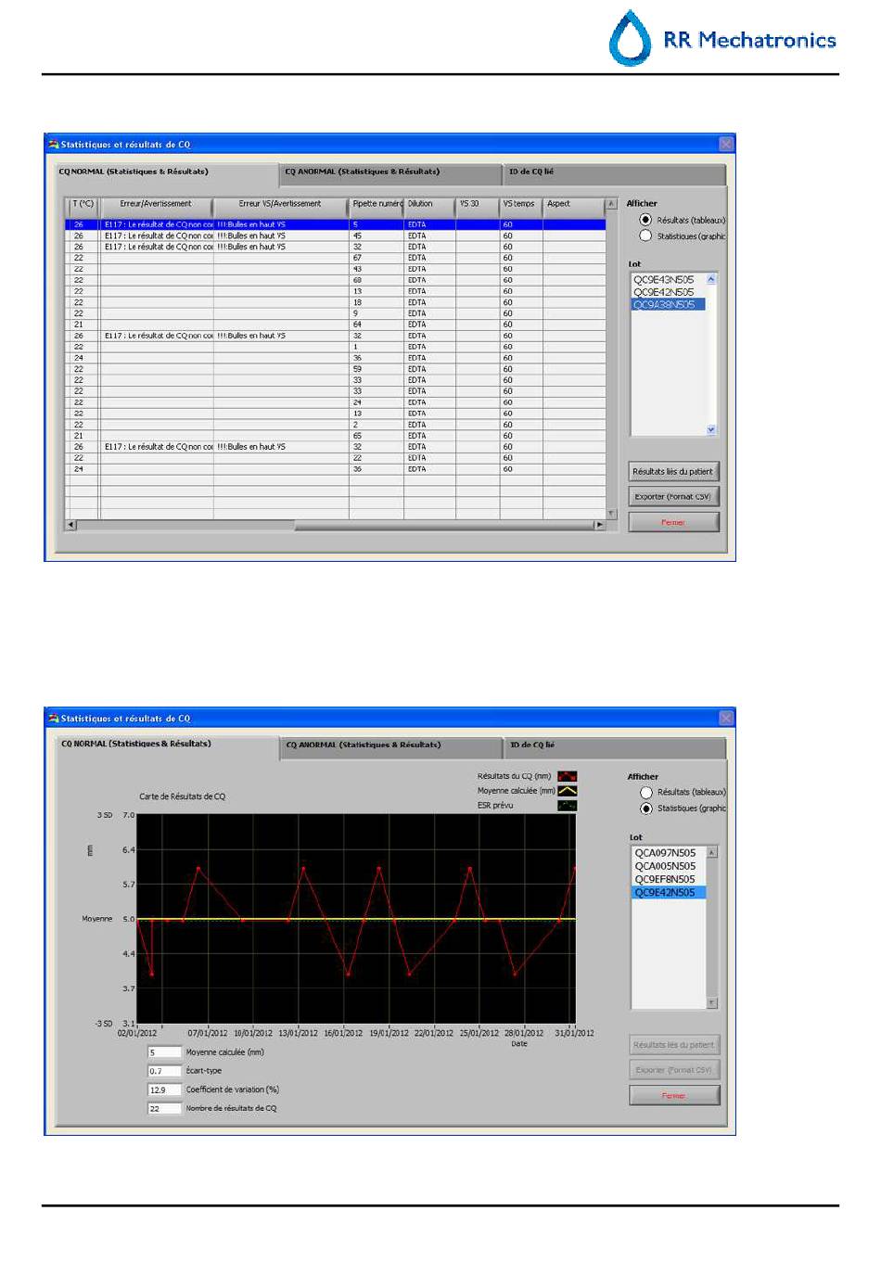Image resolution: width=881 pixels, height=1287 pixels.
Task: Close the chart view window
Action: (x=726, y=719)
